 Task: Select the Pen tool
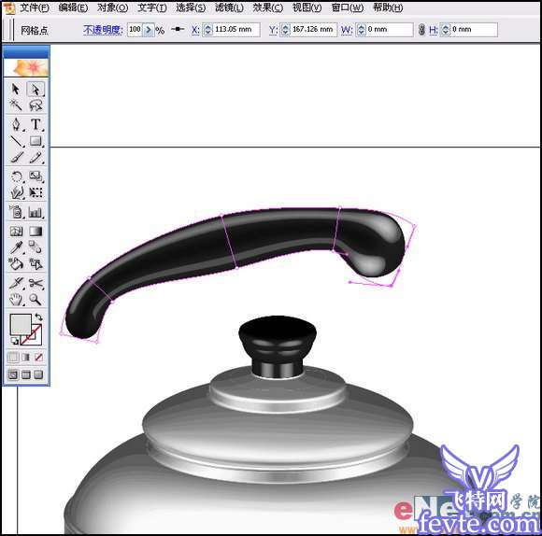[16, 124]
